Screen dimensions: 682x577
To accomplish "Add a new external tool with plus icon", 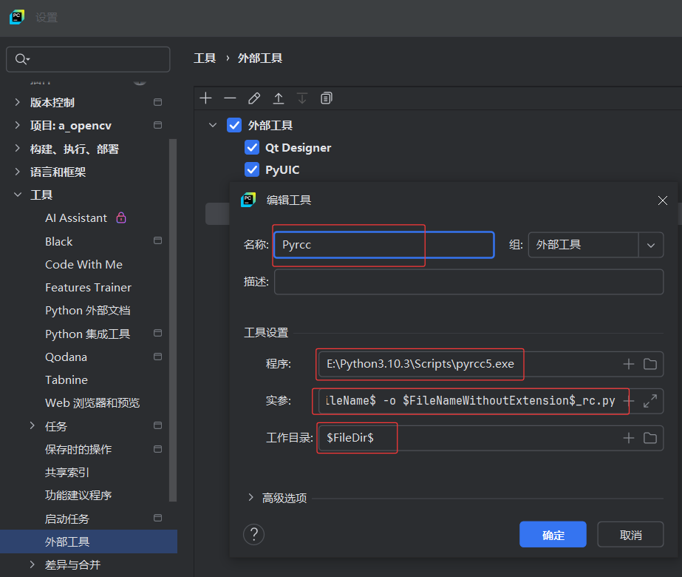I will point(205,98).
